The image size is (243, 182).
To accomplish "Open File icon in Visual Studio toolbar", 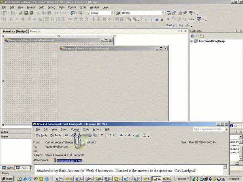I will click(x=21, y=13).
